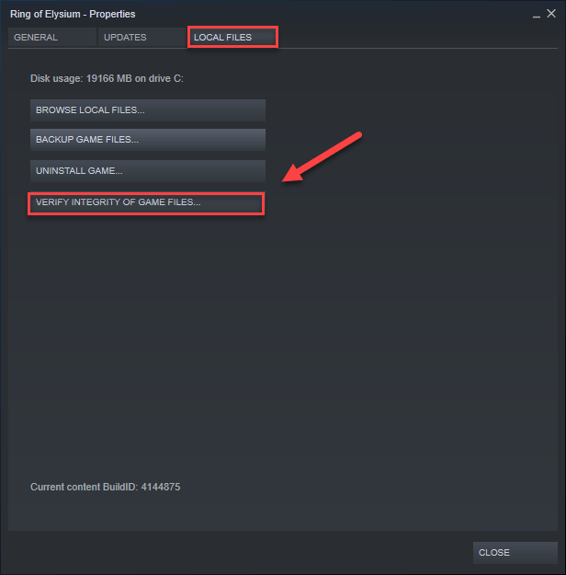Select the LOCAL FILES tab

point(232,37)
